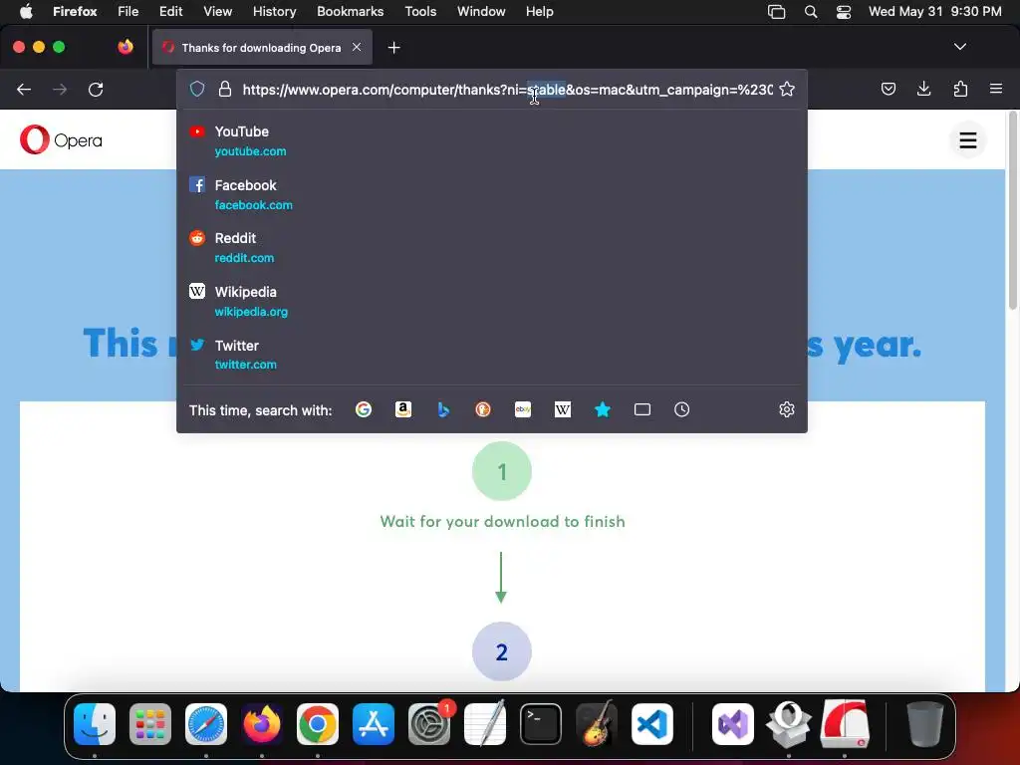Open the Apple menu

(x=26, y=11)
